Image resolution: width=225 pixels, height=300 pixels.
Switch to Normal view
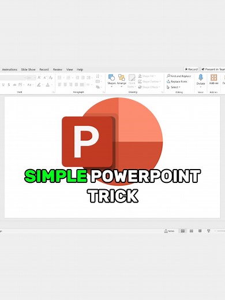183,231
